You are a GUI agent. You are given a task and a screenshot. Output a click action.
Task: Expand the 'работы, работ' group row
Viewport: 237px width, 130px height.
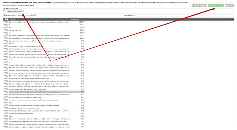[x=3, y=52]
